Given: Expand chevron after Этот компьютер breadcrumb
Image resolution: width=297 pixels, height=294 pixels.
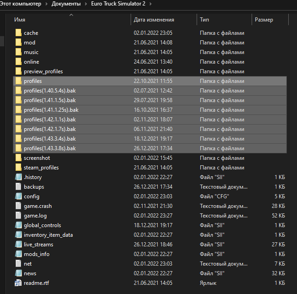Looking at the screenshot, I should tap(46, 4).
